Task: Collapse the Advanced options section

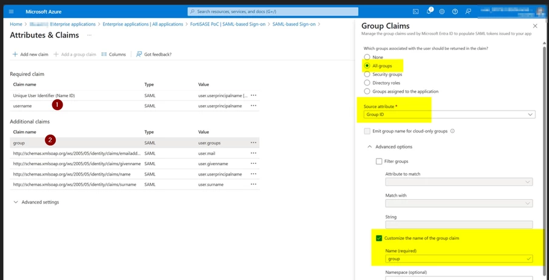Action: coord(389,146)
